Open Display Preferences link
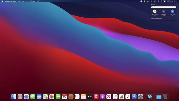This screenshot has height=101, width=179. [157, 19]
